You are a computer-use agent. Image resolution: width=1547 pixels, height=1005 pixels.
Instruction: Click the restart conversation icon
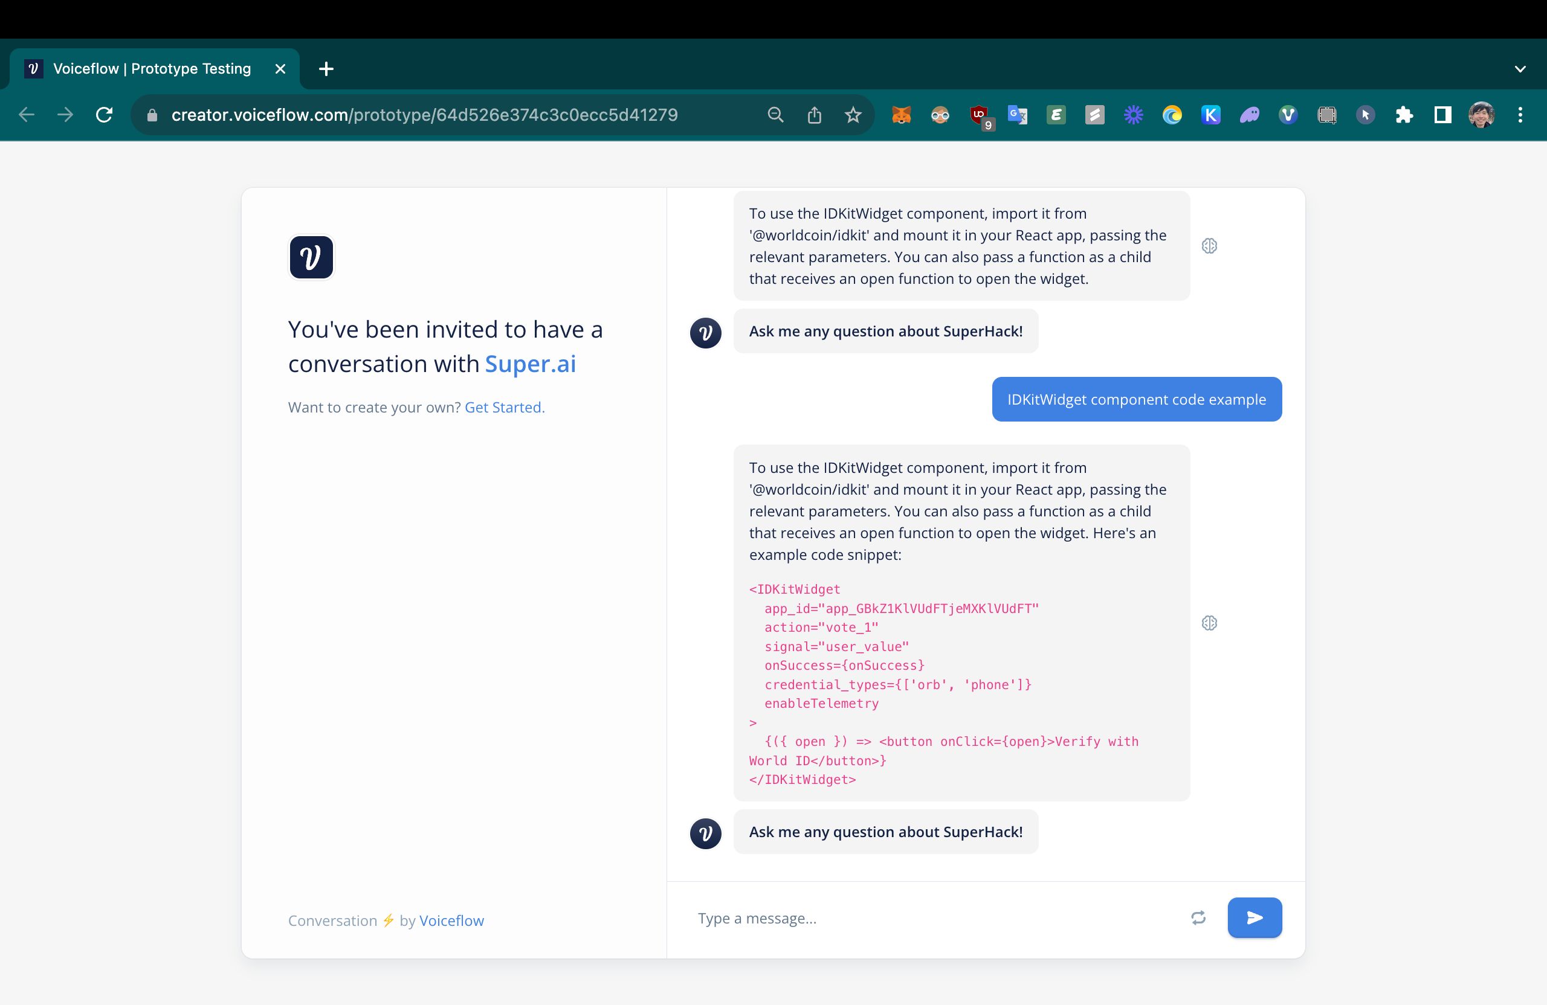point(1198,917)
